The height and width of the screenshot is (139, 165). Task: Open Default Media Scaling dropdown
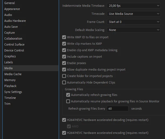(134, 30)
